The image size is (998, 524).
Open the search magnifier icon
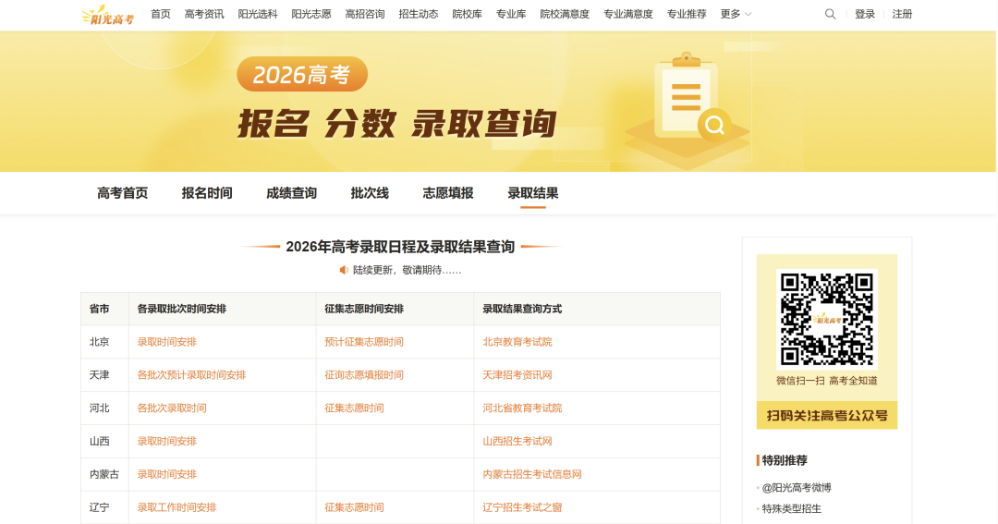(830, 14)
